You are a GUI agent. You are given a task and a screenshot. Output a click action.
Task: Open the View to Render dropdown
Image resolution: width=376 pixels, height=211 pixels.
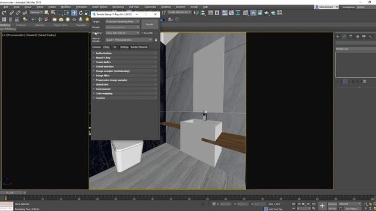click(129, 40)
